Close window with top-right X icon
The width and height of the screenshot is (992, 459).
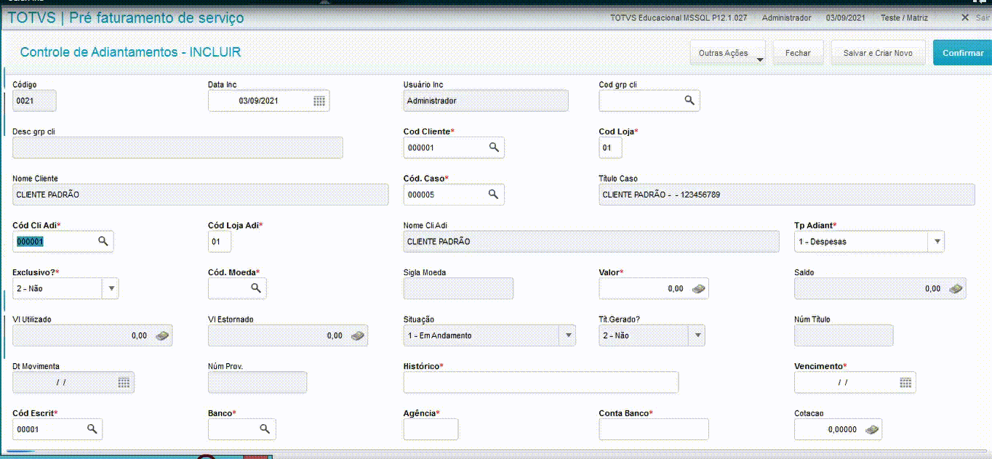(x=965, y=17)
